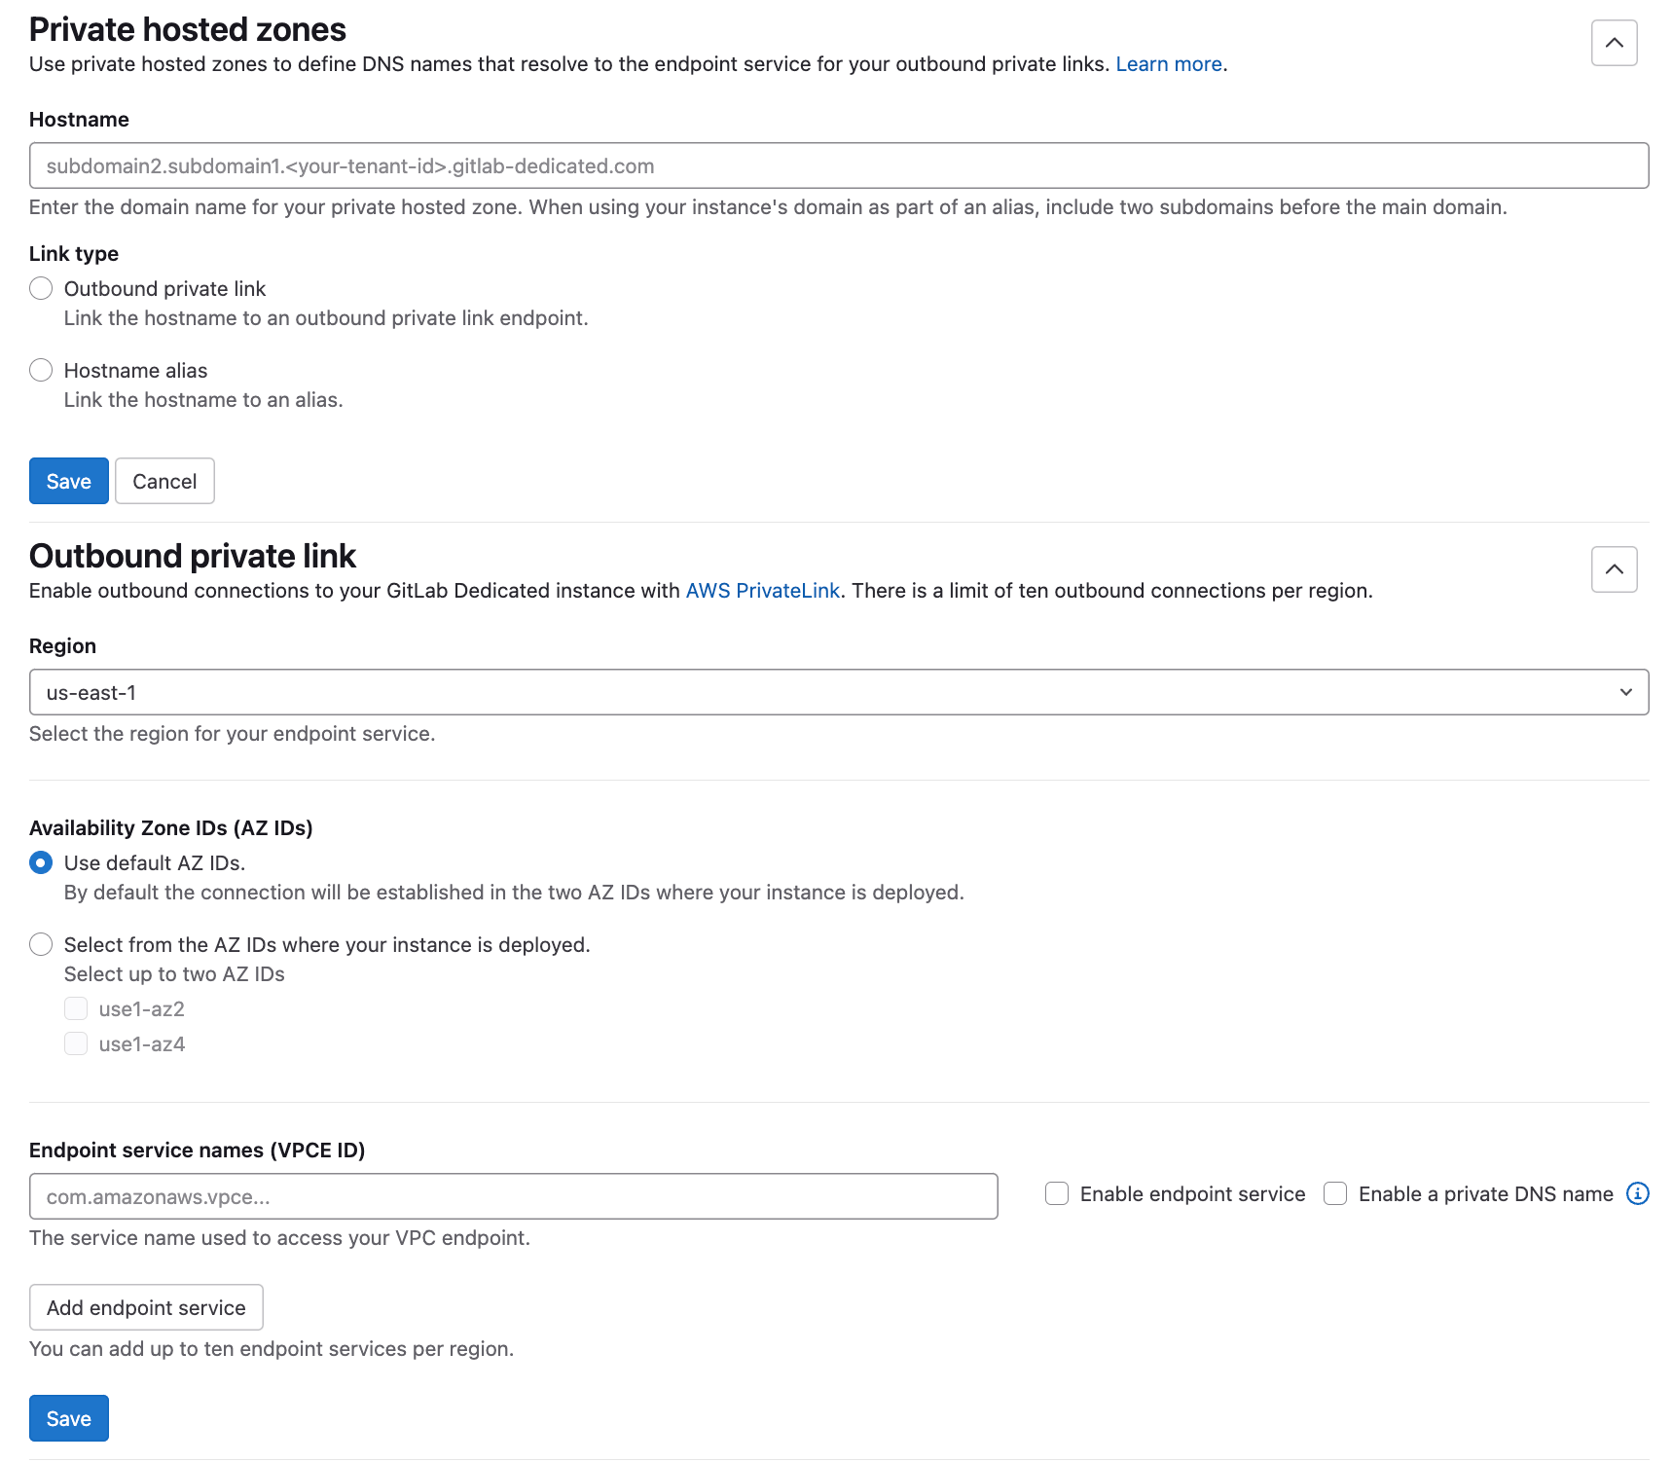Check the use1-az2 checkbox
The height and width of the screenshot is (1462, 1672).
pos(76,1008)
